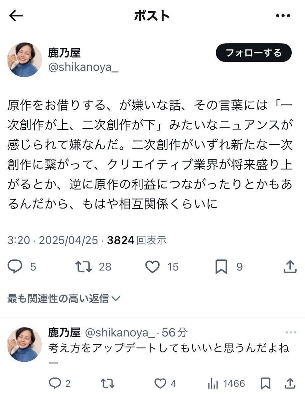
Task: Share the main post
Action: pos(290,267)
